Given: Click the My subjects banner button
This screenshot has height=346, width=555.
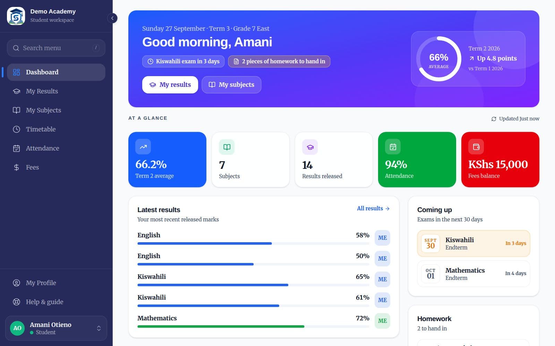Looking at the screenshot, I should 231,85.
